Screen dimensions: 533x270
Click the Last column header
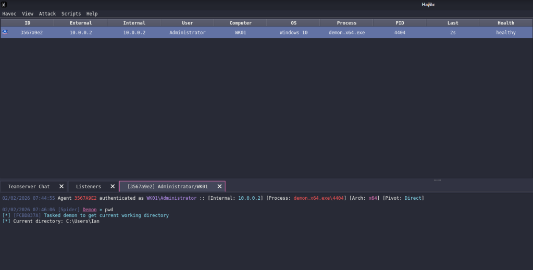point(452,23)
